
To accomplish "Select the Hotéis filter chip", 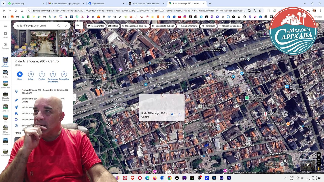I will click(113, 26).
